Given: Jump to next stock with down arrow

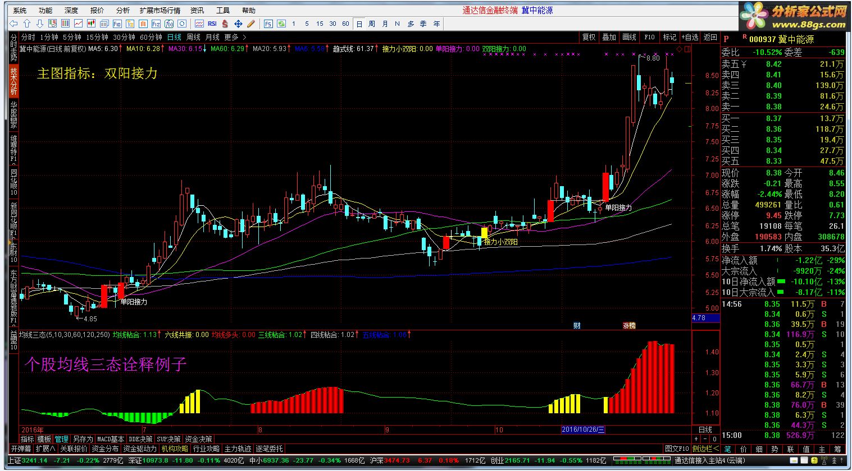Looking at the screenshot, I should click(x=39, y=24).
